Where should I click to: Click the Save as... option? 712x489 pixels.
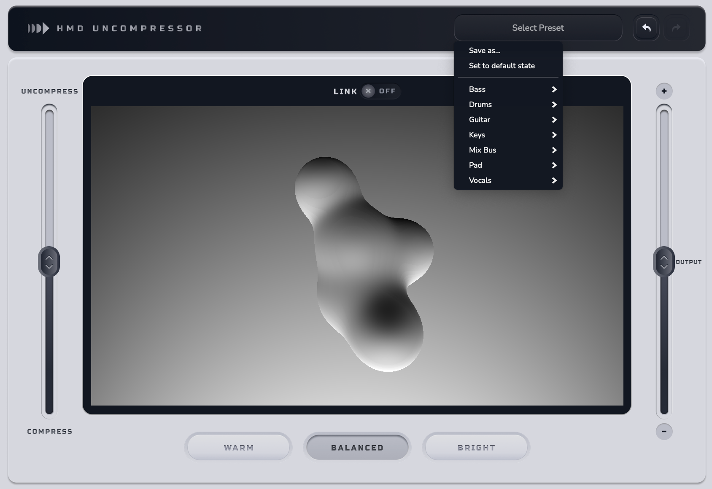484,50
